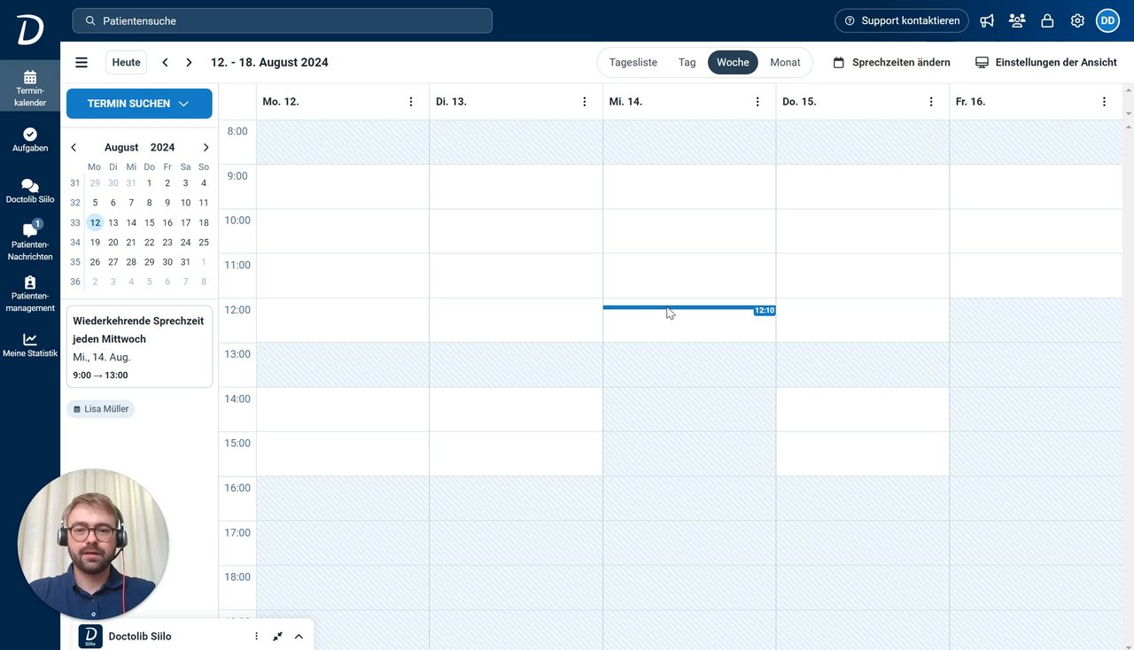Open options menu for Mo. 12. column
This screenshot has height=650, width=1134.
(x=411, y=102)
